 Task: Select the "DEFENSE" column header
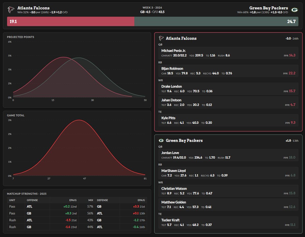102,200
